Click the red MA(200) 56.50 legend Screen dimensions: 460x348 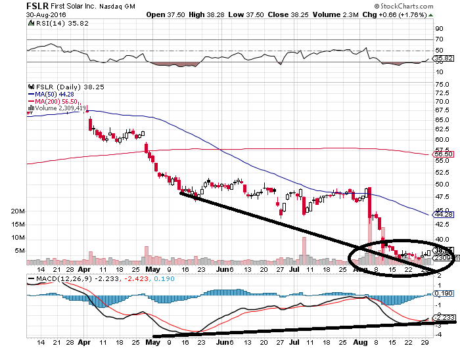(x=53, y=101)
